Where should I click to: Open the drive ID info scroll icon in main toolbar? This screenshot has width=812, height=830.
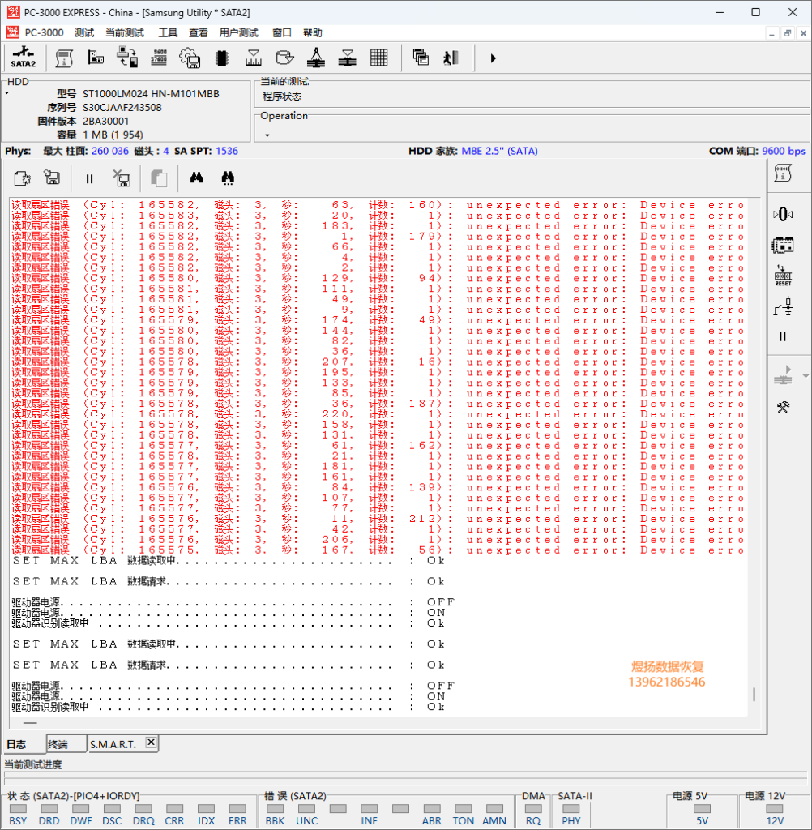point(63,58)
